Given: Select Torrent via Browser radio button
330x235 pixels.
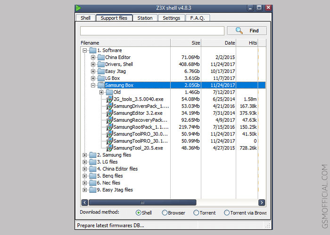Looking at the screenshot, I should 227,213.
